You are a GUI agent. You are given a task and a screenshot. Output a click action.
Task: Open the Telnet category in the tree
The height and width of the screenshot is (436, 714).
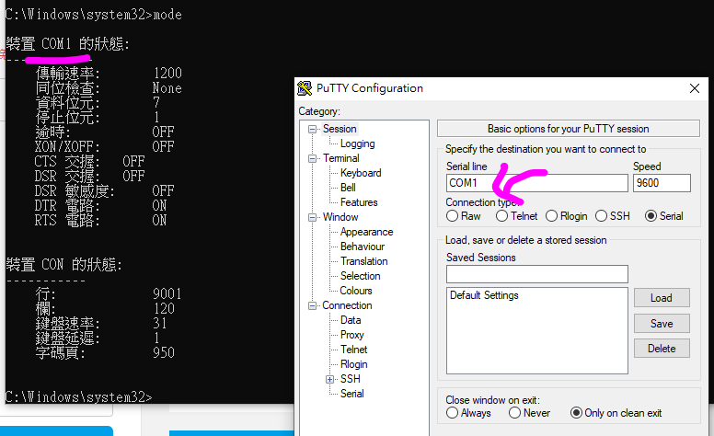tap(354, 350)
